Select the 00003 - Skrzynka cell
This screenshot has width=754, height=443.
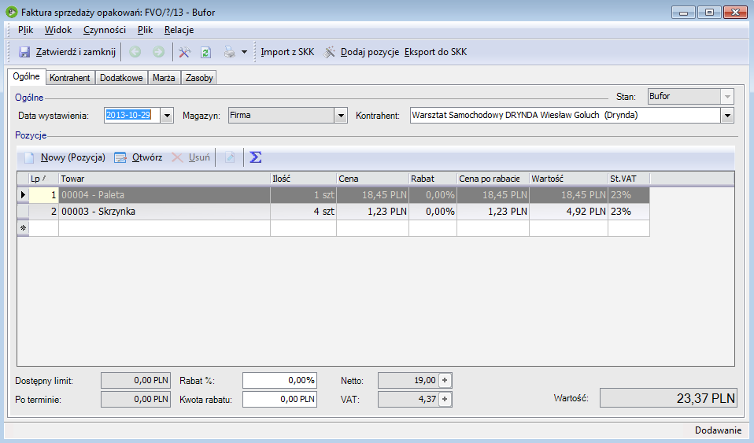point(164,212)
